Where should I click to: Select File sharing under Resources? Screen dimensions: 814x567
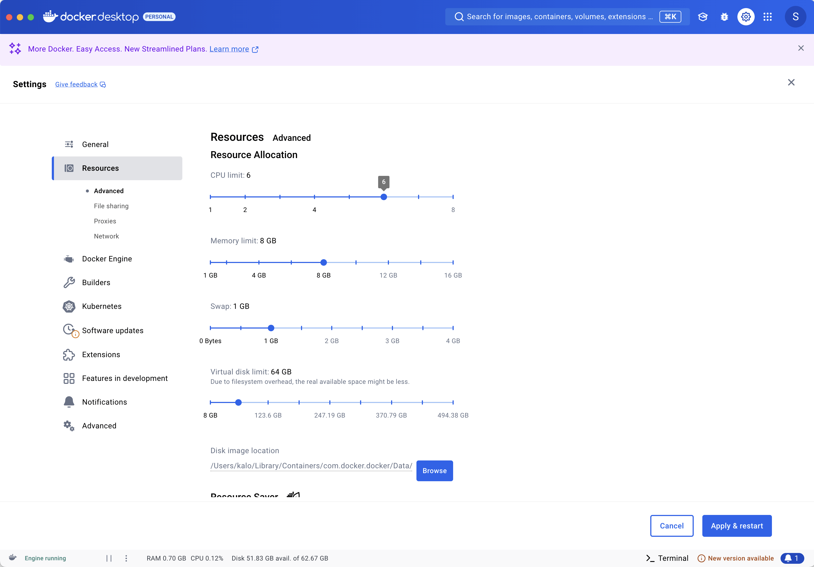coord(111,206)
